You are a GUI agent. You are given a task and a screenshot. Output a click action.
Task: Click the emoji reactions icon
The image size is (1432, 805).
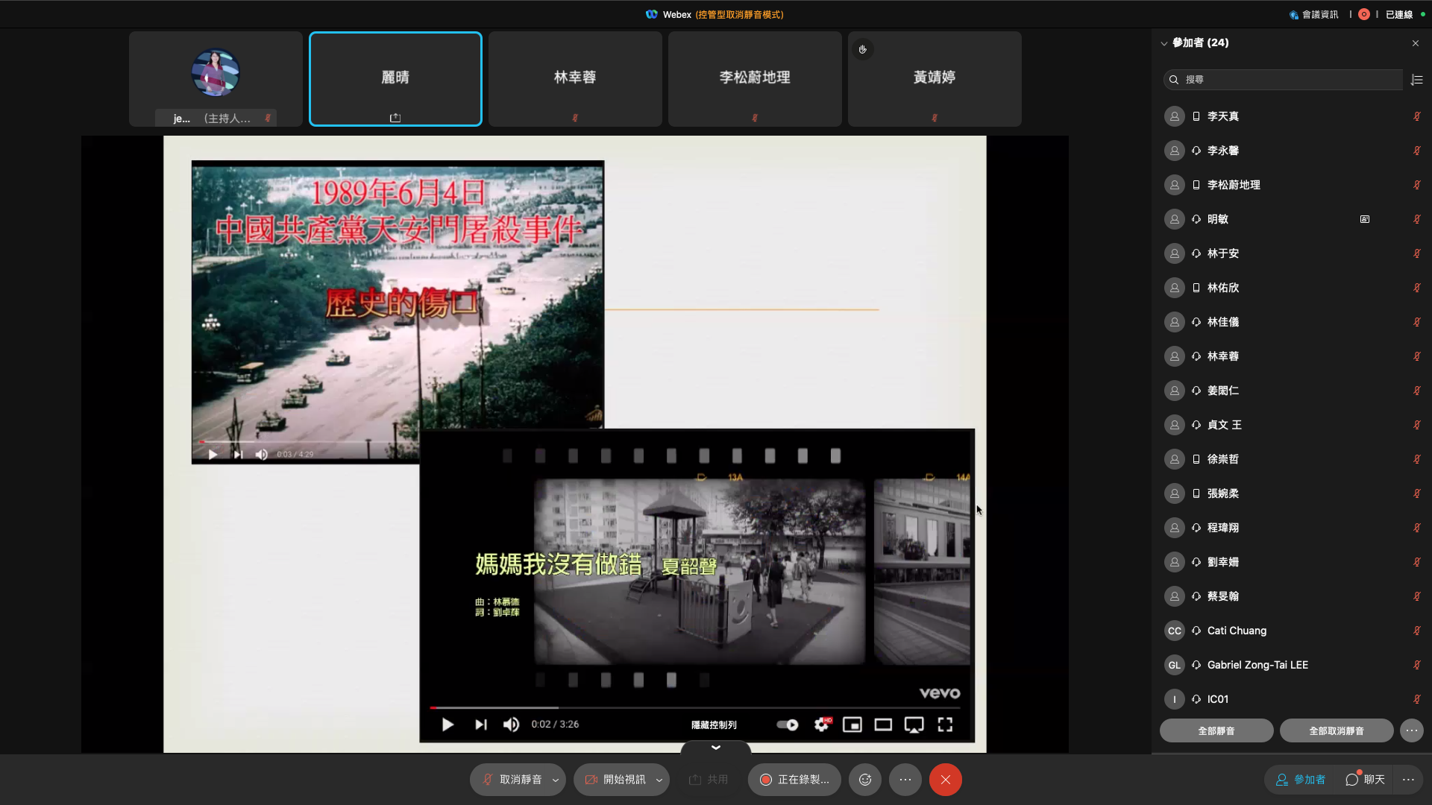pos(865,780)
